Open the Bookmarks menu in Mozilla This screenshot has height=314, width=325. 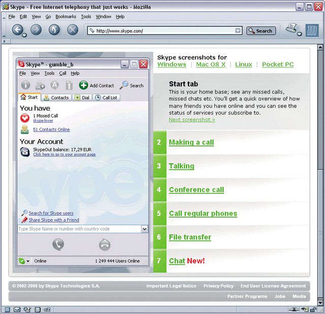coord(66,17)
